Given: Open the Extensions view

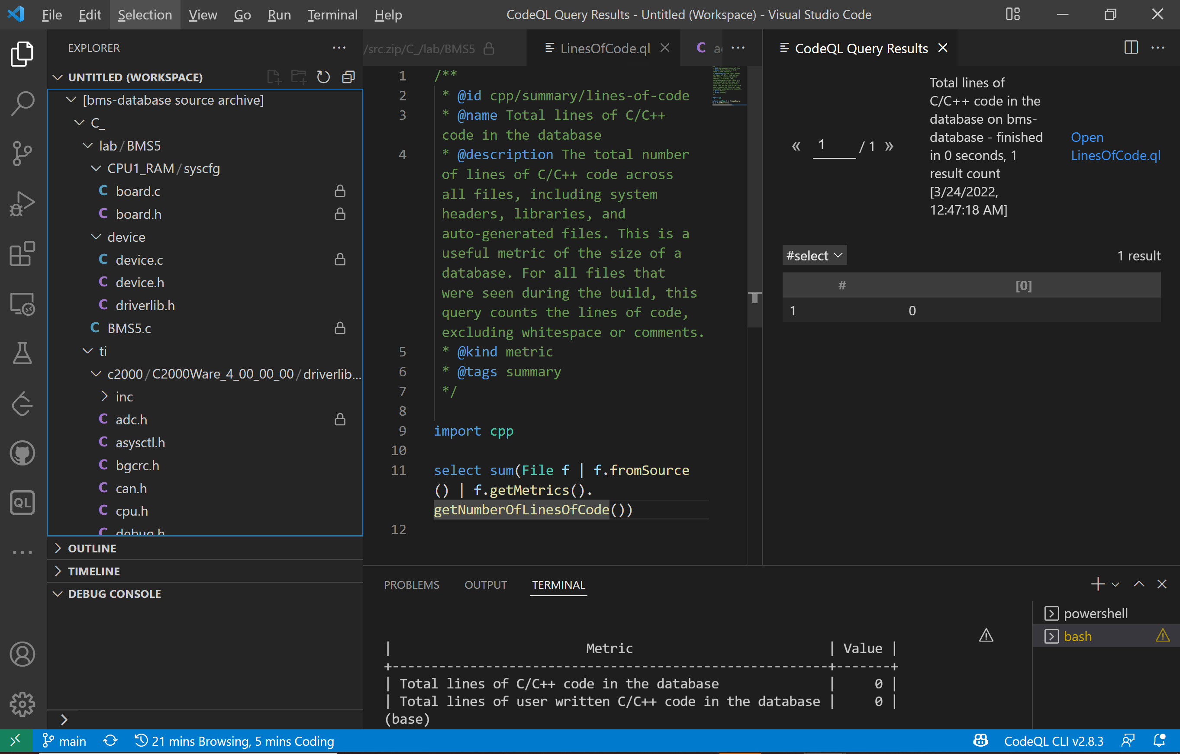Looking at the screenshot, I should [x=23, y=253].
